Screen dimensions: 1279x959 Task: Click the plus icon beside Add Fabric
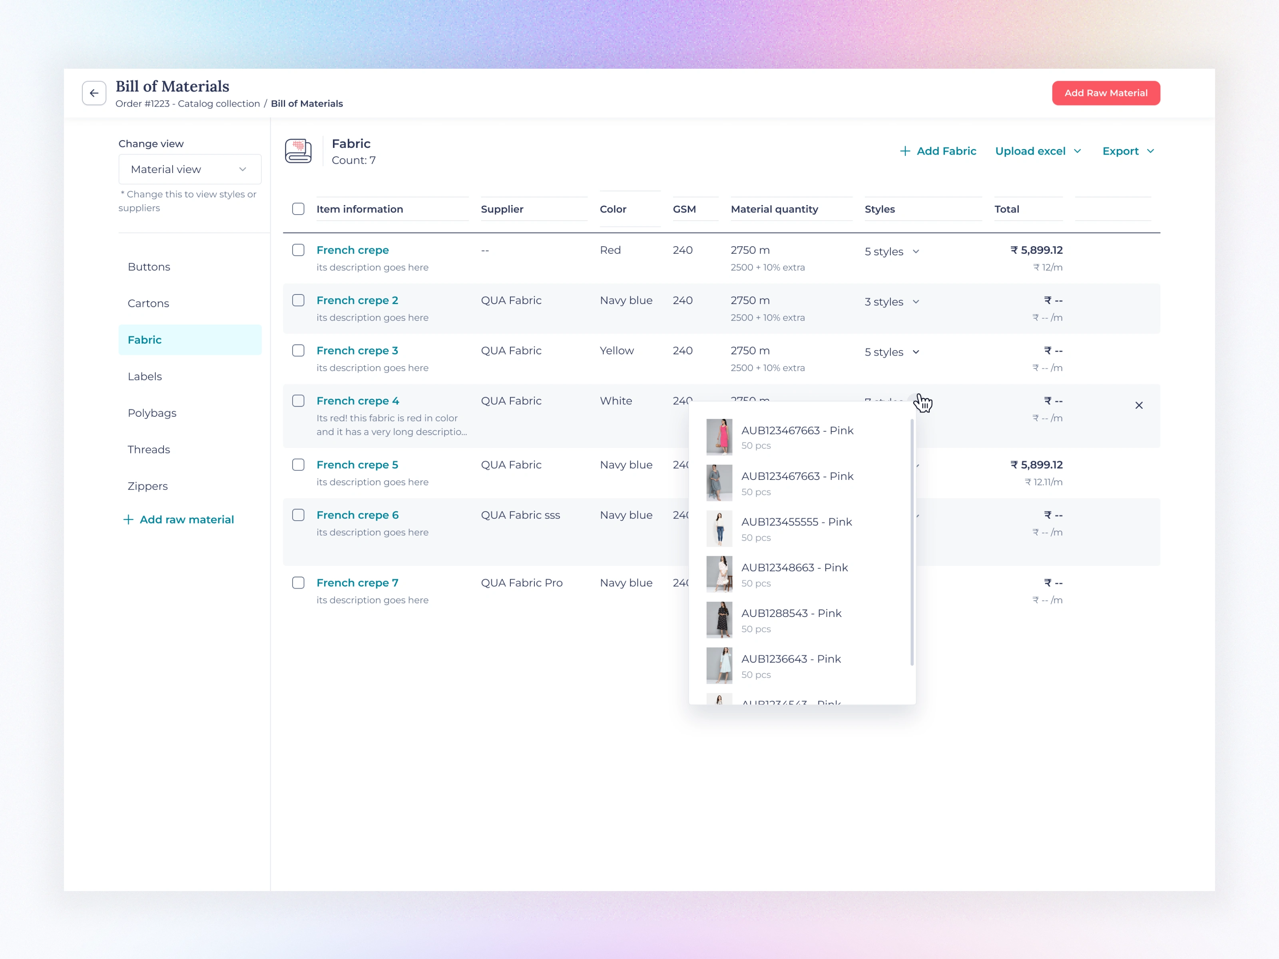pos(905,151)
